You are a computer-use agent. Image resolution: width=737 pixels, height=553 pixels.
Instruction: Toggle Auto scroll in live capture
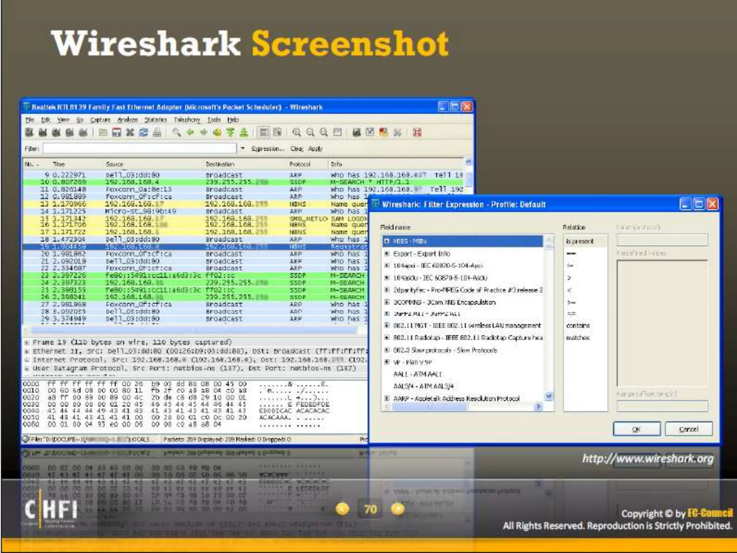(x=277, y=132)
